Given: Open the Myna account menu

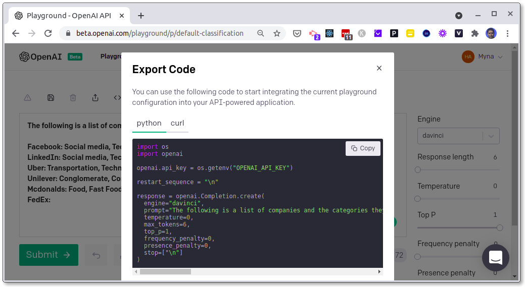Looking at the screenshot, I should (482, 57).
